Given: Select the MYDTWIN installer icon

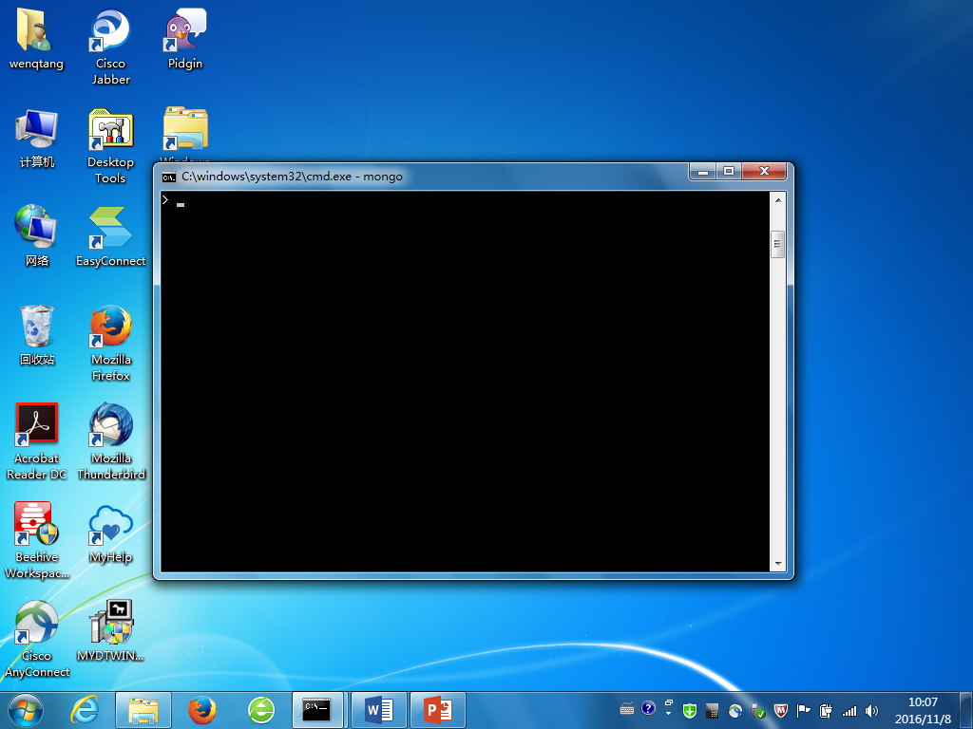Looking at the screenshot, I should (110, 630).
